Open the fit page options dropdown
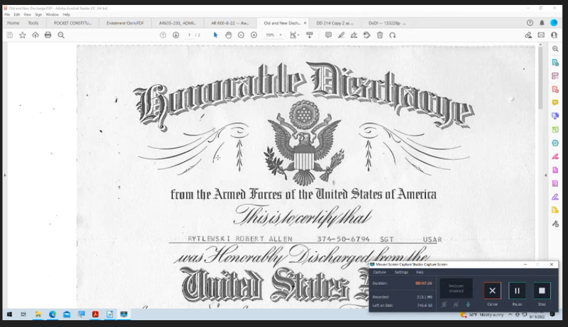The image size is (568, 327). pyautogui.click(x=295, y=35)
